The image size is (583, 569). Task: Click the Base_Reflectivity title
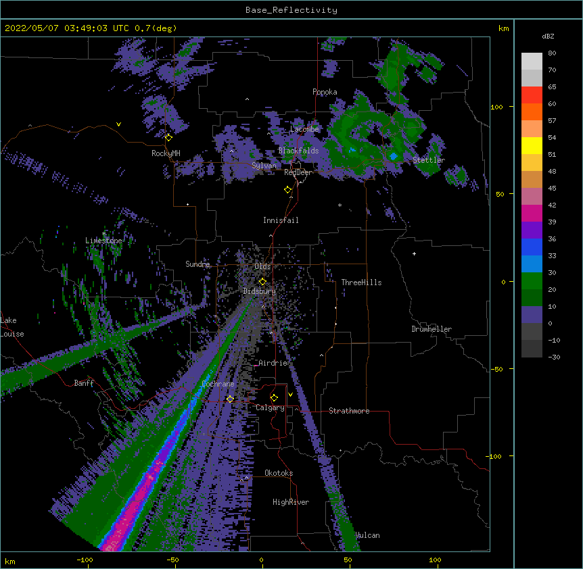291,10
